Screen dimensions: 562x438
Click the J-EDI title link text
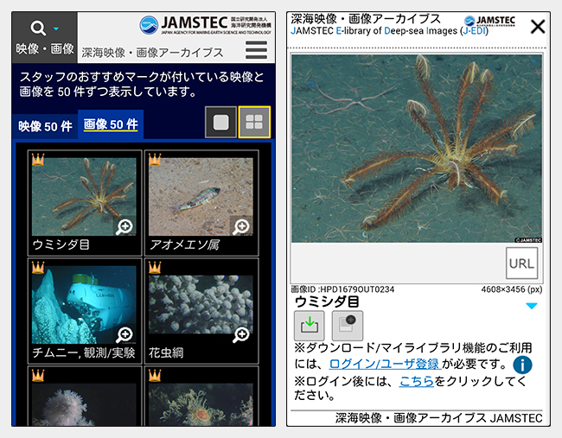click(x=390, y=31)
